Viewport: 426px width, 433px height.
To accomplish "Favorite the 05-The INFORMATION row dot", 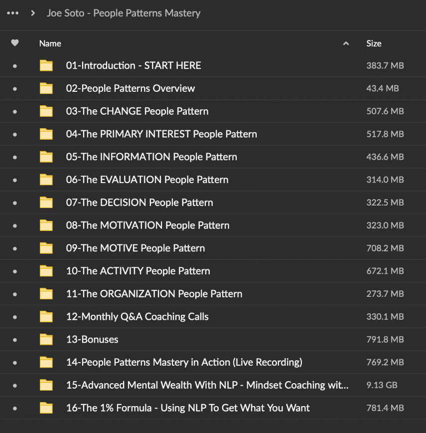I will point(15,158).
